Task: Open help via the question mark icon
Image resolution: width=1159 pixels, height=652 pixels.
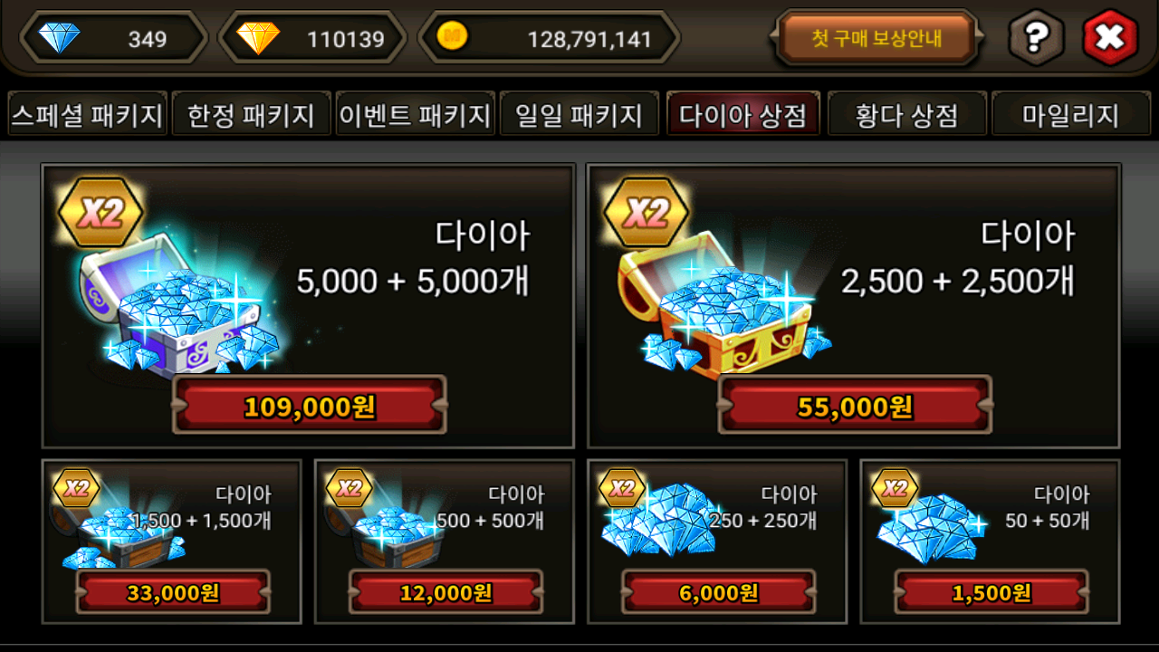Action: (x=1036, y=38)
